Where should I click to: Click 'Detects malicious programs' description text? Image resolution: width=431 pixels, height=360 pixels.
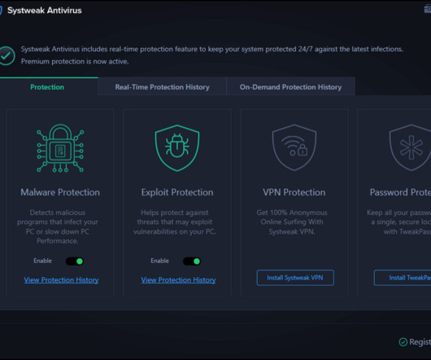point(58,226)
